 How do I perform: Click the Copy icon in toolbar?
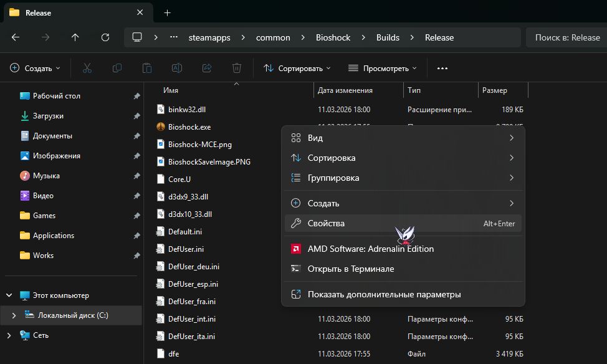click(x=117, y=68)
